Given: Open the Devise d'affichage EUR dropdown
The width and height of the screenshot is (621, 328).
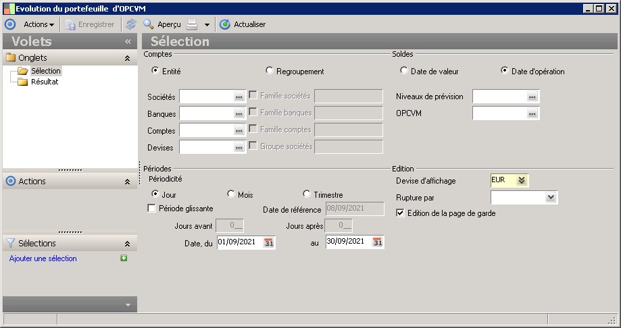Looking at the screenshot, I should pyautogui.click(x=522, y=180).
